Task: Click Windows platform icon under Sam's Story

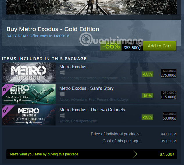Action: click(x=62, y=94)
